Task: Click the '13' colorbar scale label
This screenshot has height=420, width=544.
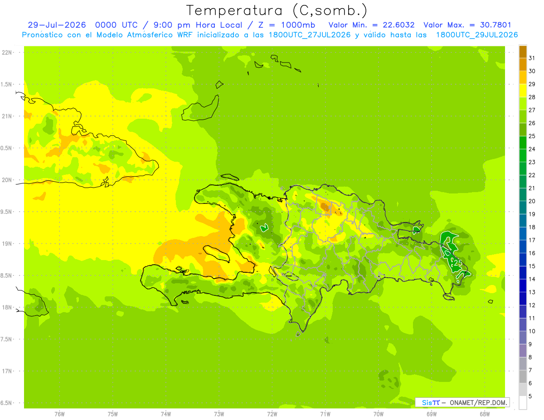Action: click(x=532, y=292)
